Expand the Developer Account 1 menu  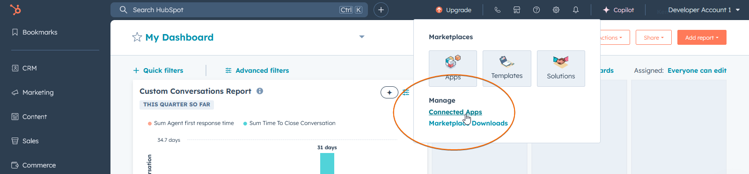704,10
